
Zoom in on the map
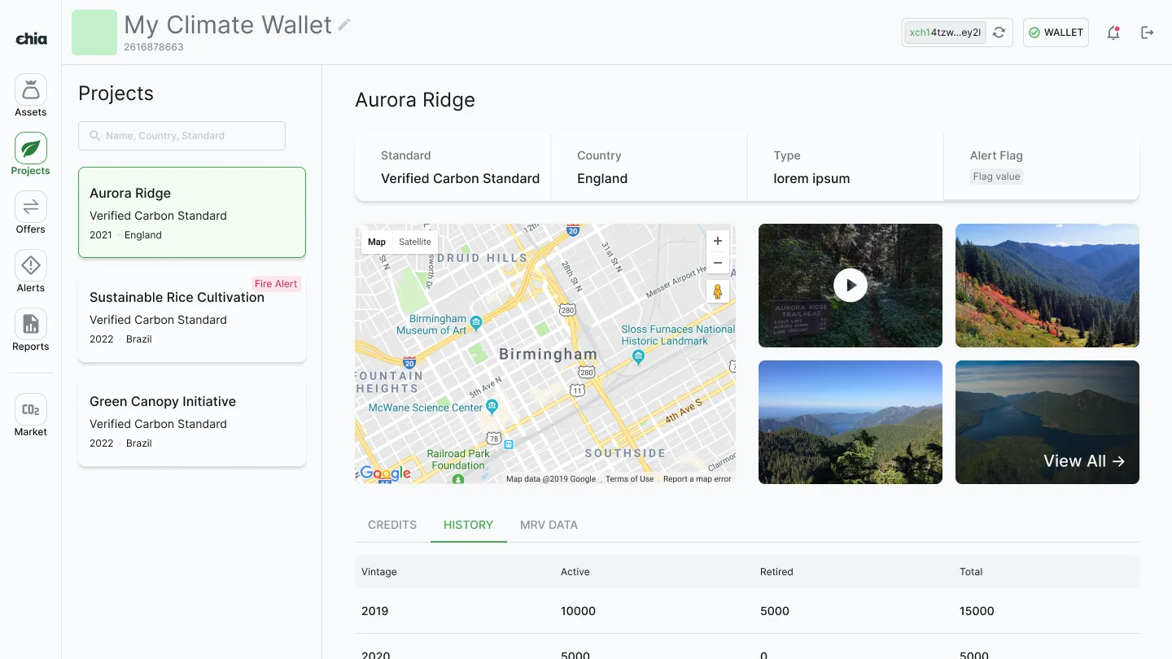click(717, 241)
